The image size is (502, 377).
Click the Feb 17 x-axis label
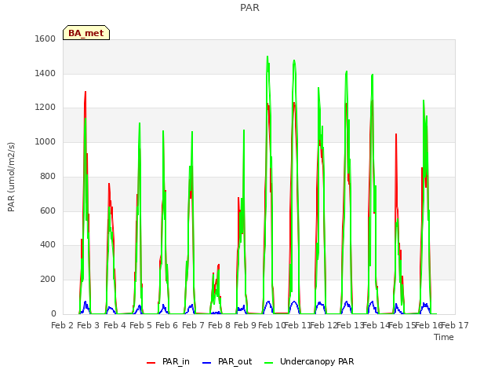point(455,325)
